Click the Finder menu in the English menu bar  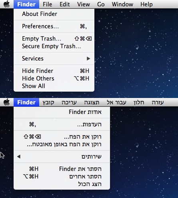click(x=26, y=4)
